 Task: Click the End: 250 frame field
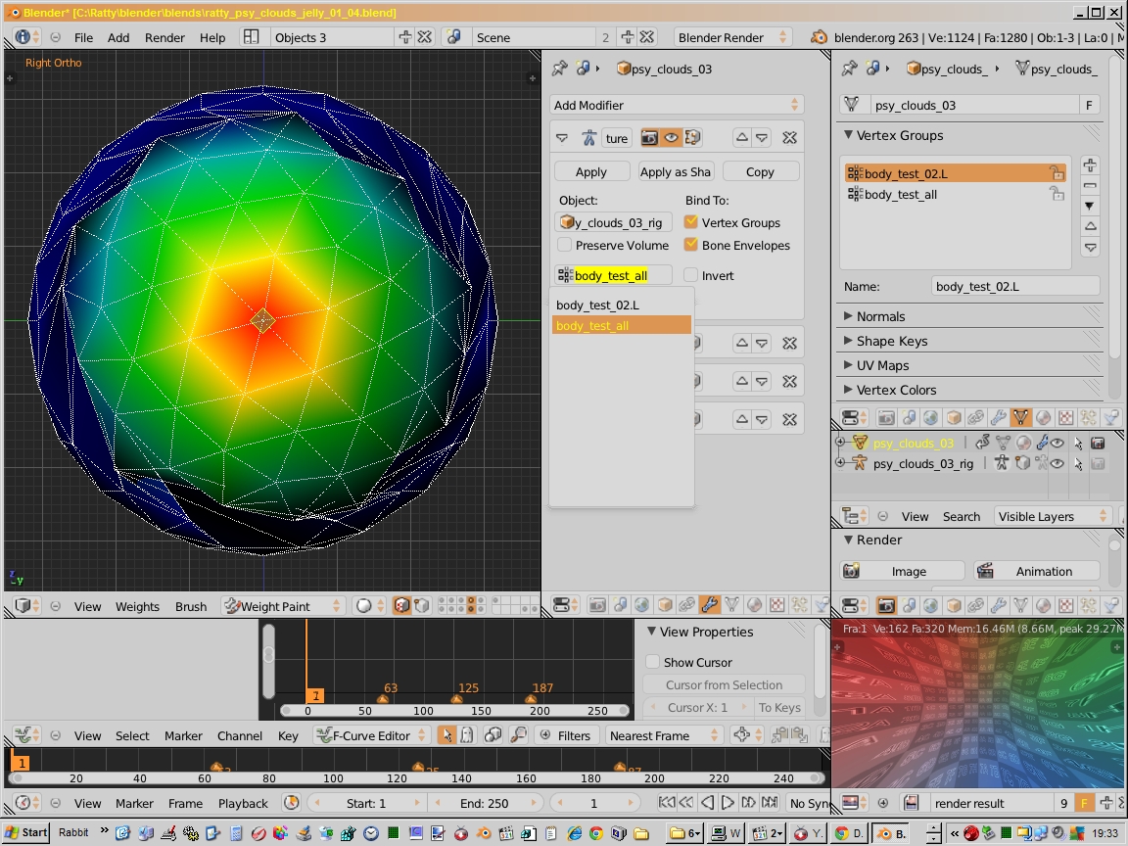coord(484,803)
